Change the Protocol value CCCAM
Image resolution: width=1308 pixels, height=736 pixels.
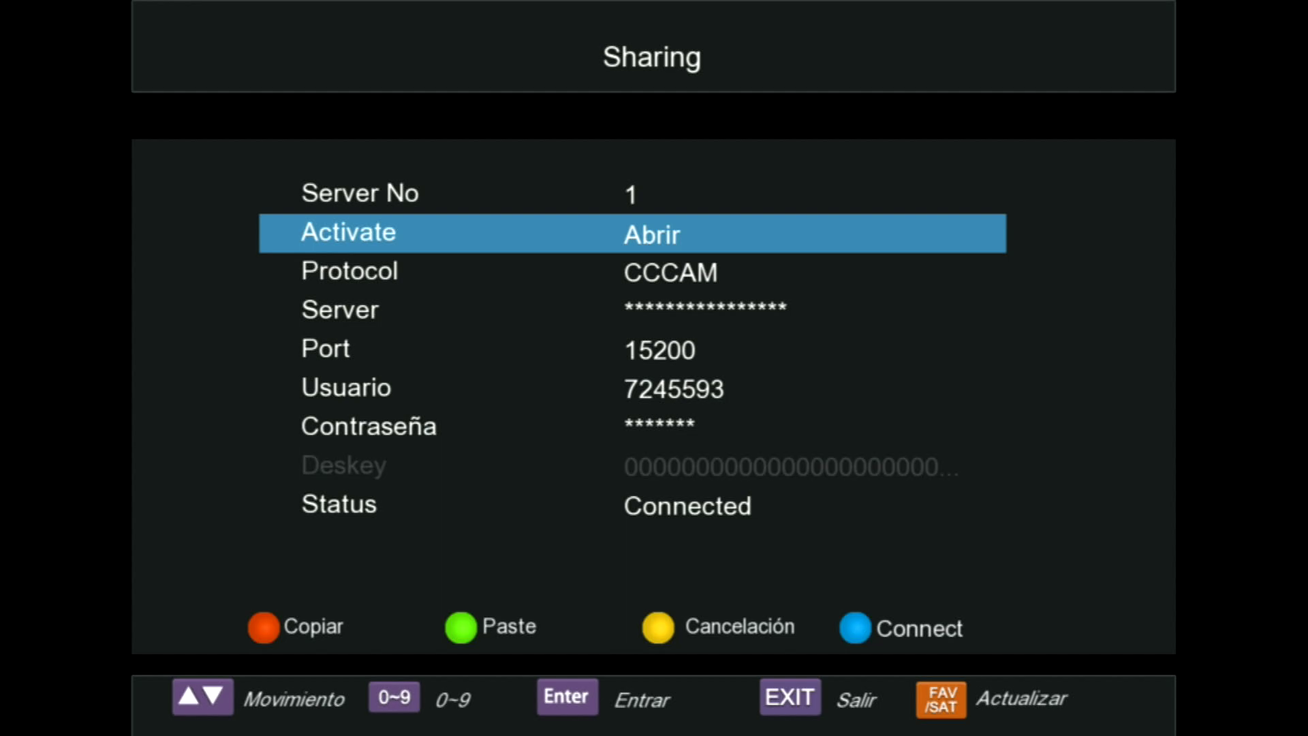point(670,273)
